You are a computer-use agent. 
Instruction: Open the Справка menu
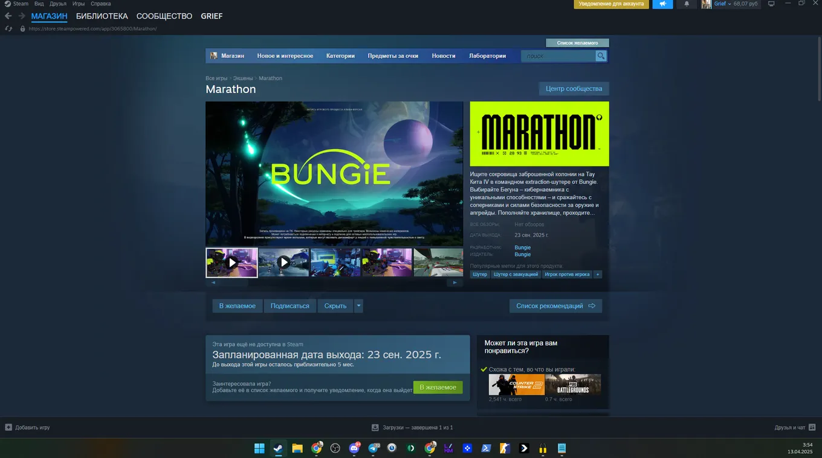coord(100,4)
